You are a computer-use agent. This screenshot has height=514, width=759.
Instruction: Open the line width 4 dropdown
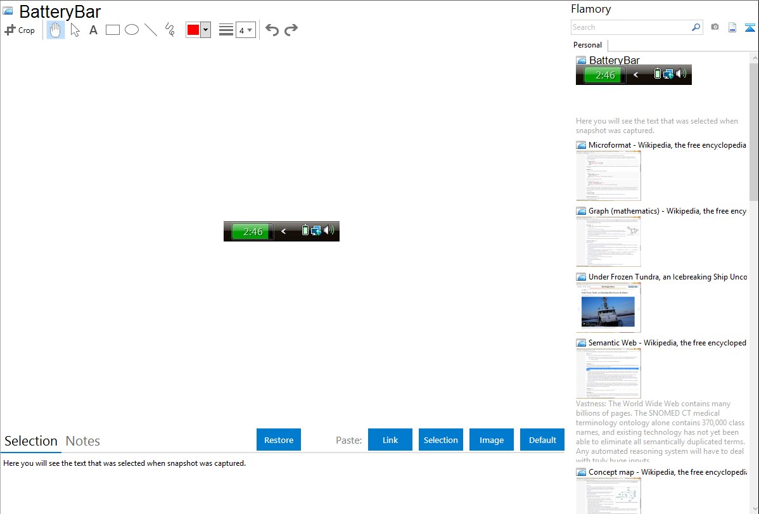[x=245, y=30]
